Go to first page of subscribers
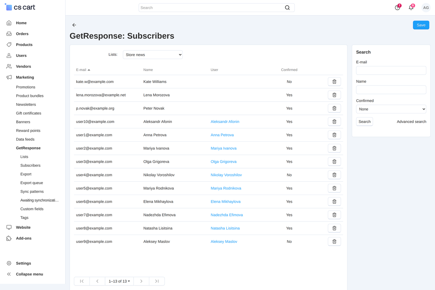The width and height of the screenshot is (435, 290). click(x=82, y=281)
